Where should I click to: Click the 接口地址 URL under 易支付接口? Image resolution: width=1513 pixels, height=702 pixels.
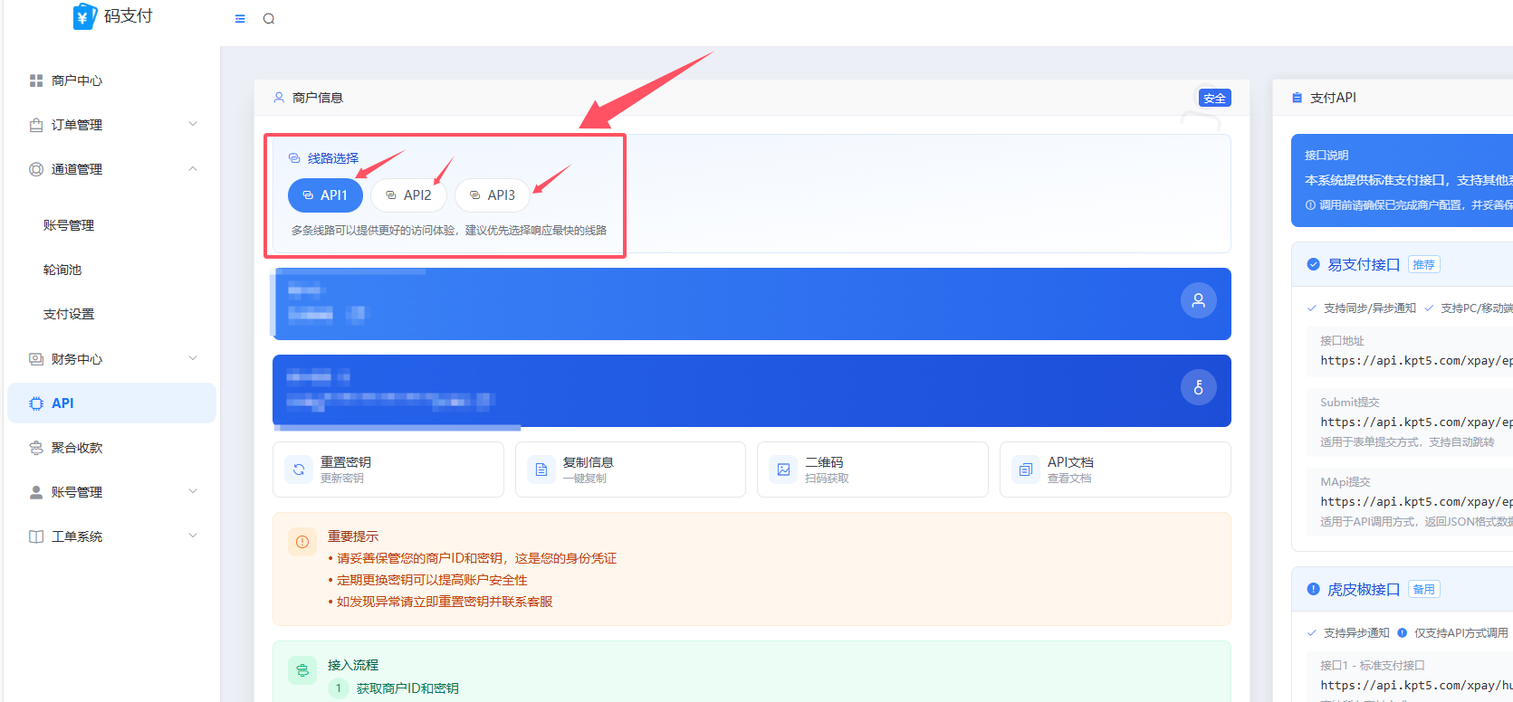pos(1416,361)
